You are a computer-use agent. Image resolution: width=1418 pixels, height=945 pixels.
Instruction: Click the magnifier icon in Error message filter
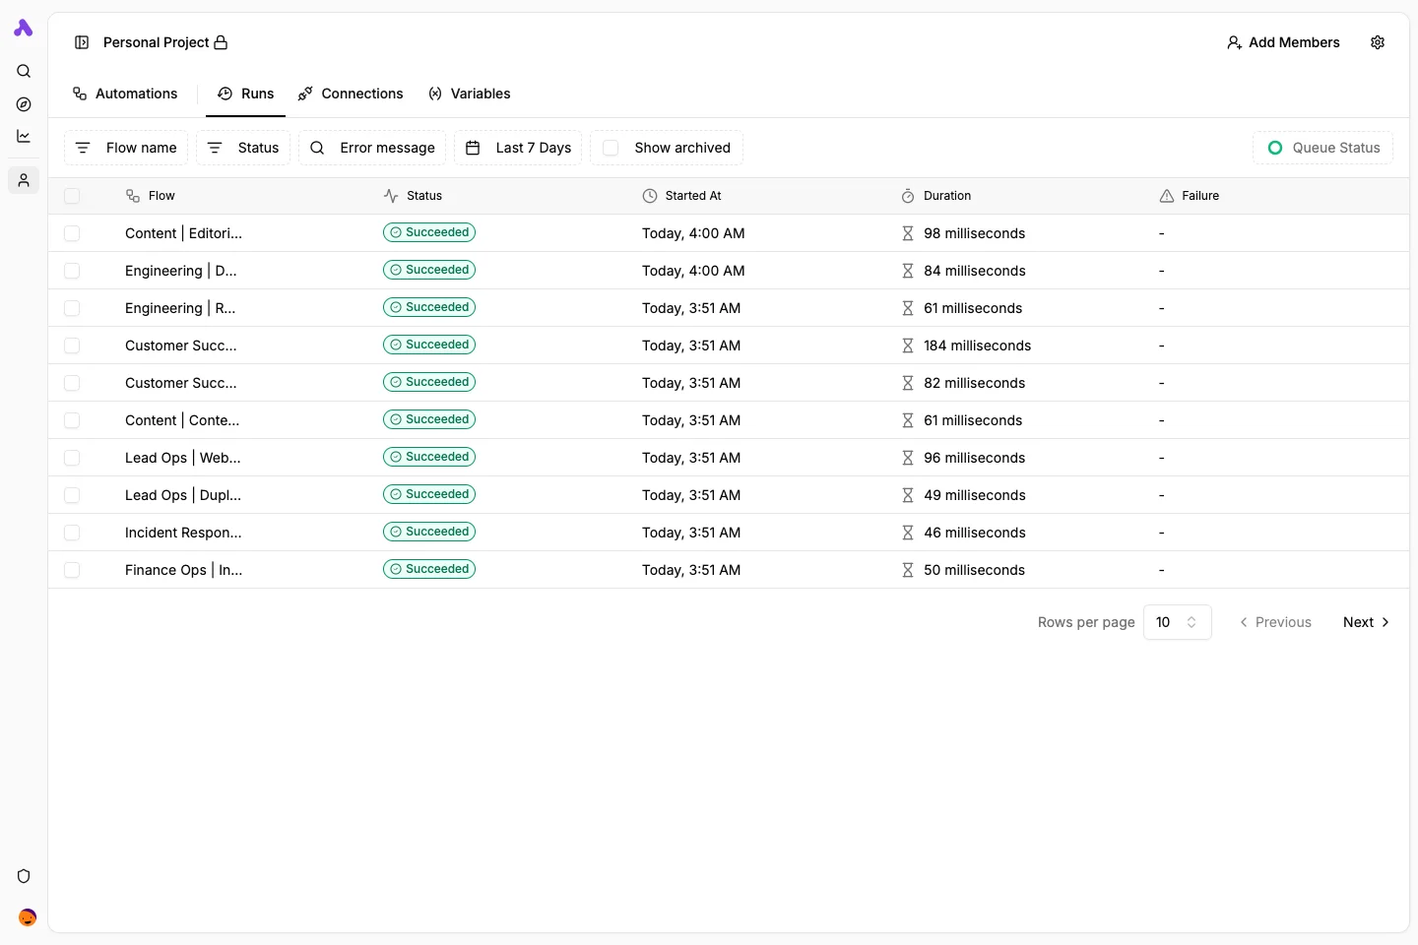pyautogui.click(x=317, y=148)
